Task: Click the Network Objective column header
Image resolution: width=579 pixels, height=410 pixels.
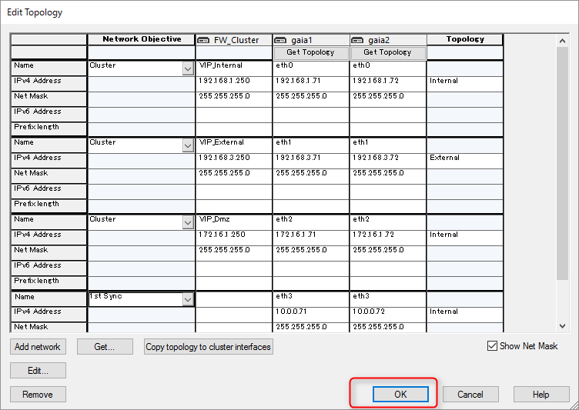Action: 142,39
